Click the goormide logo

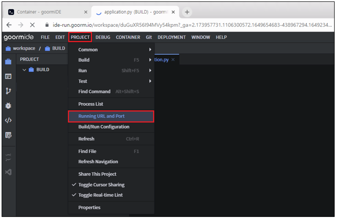(x=19, y=37)
